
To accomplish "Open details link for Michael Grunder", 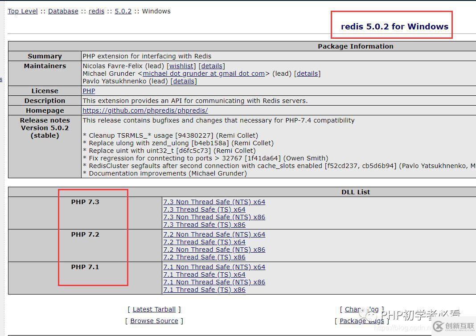I will tap(307, 74).
